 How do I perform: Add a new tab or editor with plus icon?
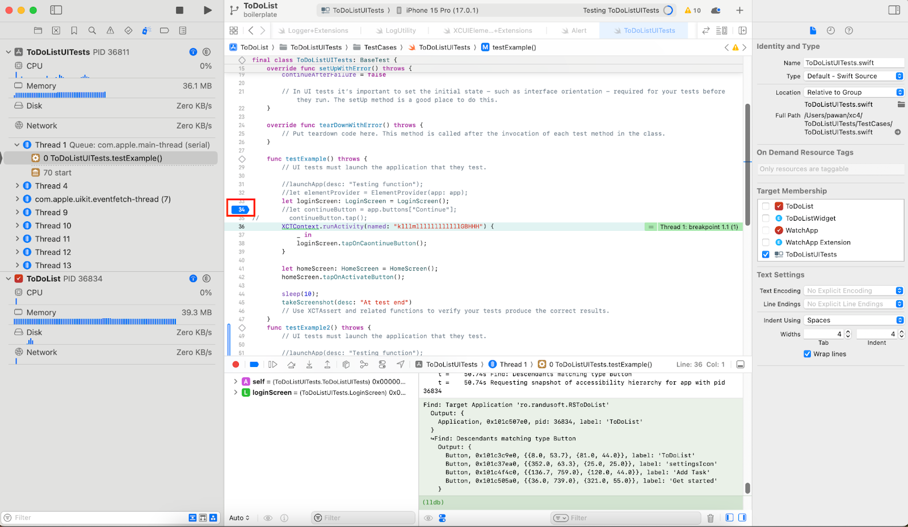click(x=739, y=10)
